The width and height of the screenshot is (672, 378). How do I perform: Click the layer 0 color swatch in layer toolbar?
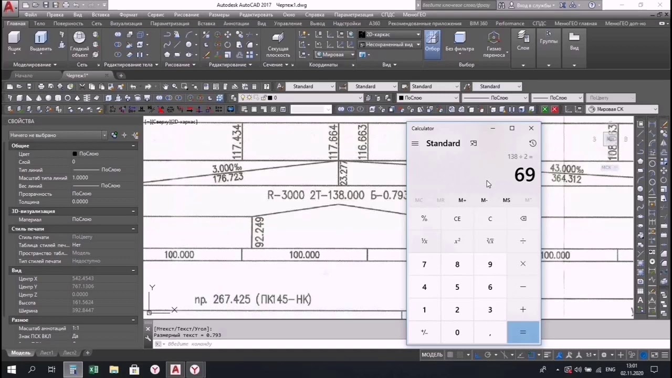pyautogui.click(x=270, y=98)
